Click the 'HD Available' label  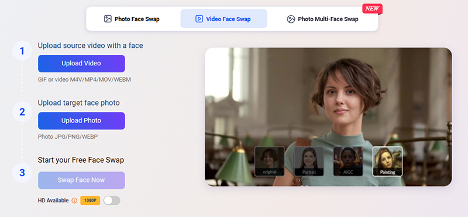(x=53, y=201)
